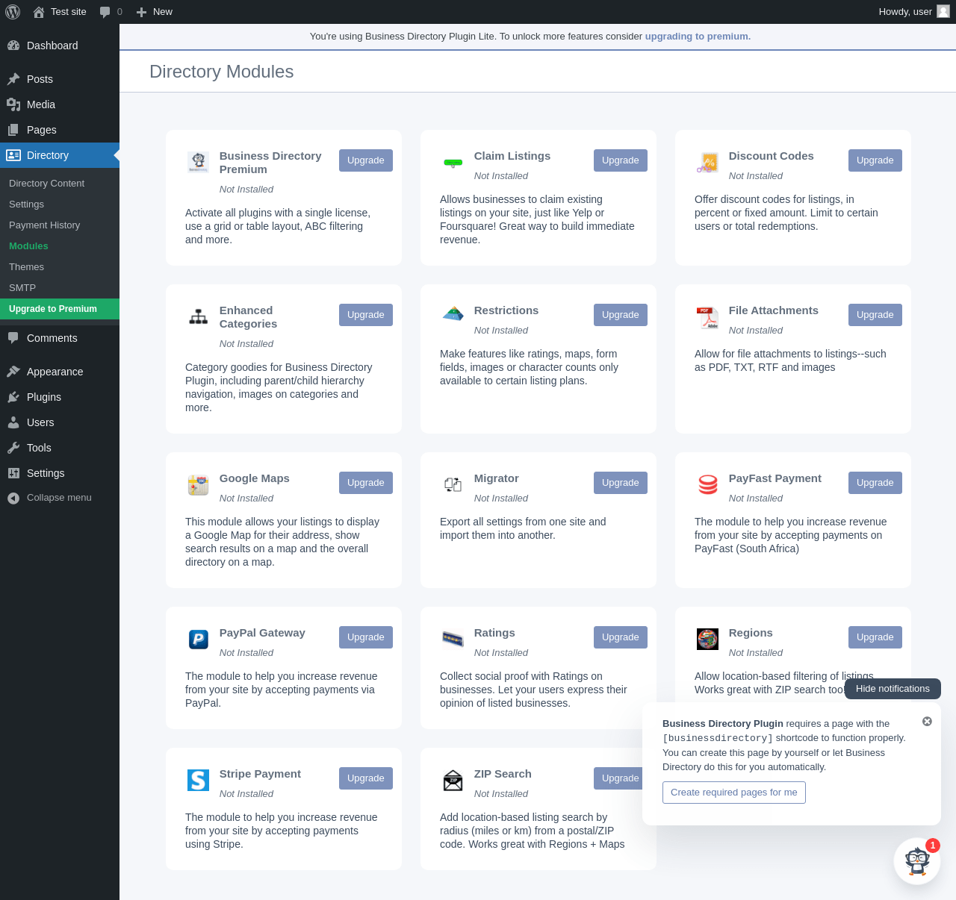Viewport: 956px width, 900px height.
Task: Click the Stripe Payment module icon
Action: [199, 780]
